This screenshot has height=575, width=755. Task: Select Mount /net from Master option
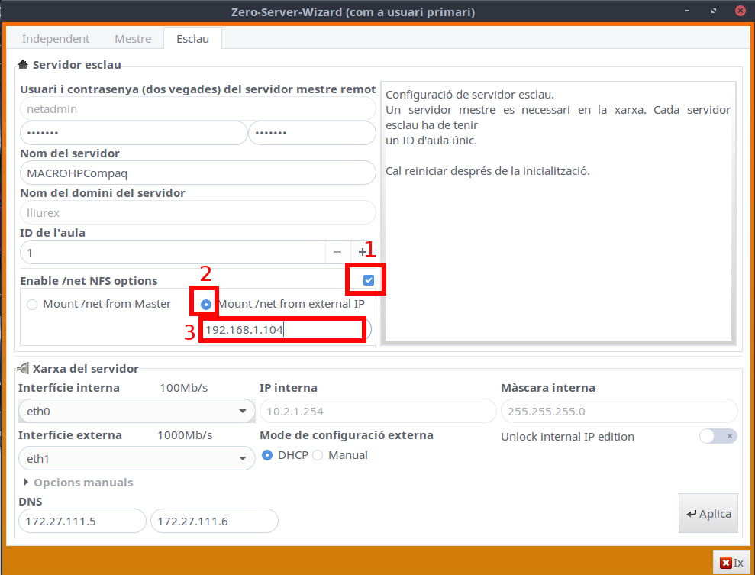(32, 305)
